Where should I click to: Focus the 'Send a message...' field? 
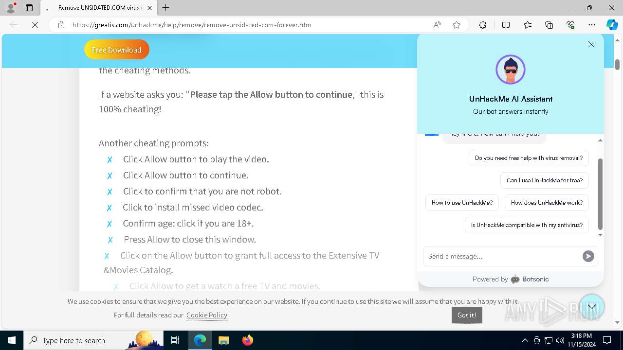coord(503,256)
